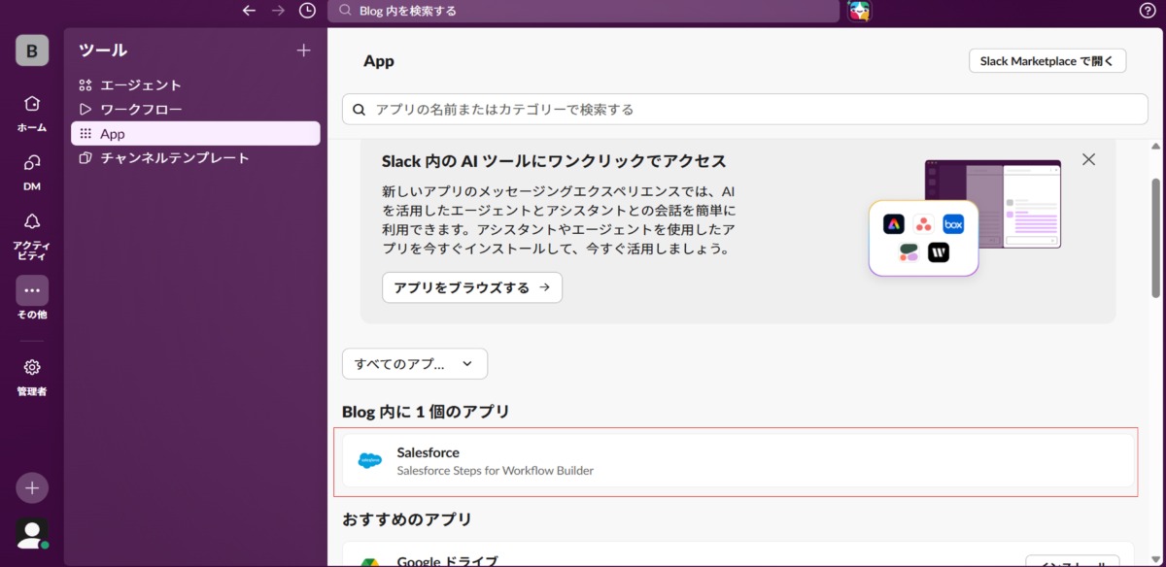Click the AI apps illustration
Screen dimensions: 1166x567
[x=965, y=217]
